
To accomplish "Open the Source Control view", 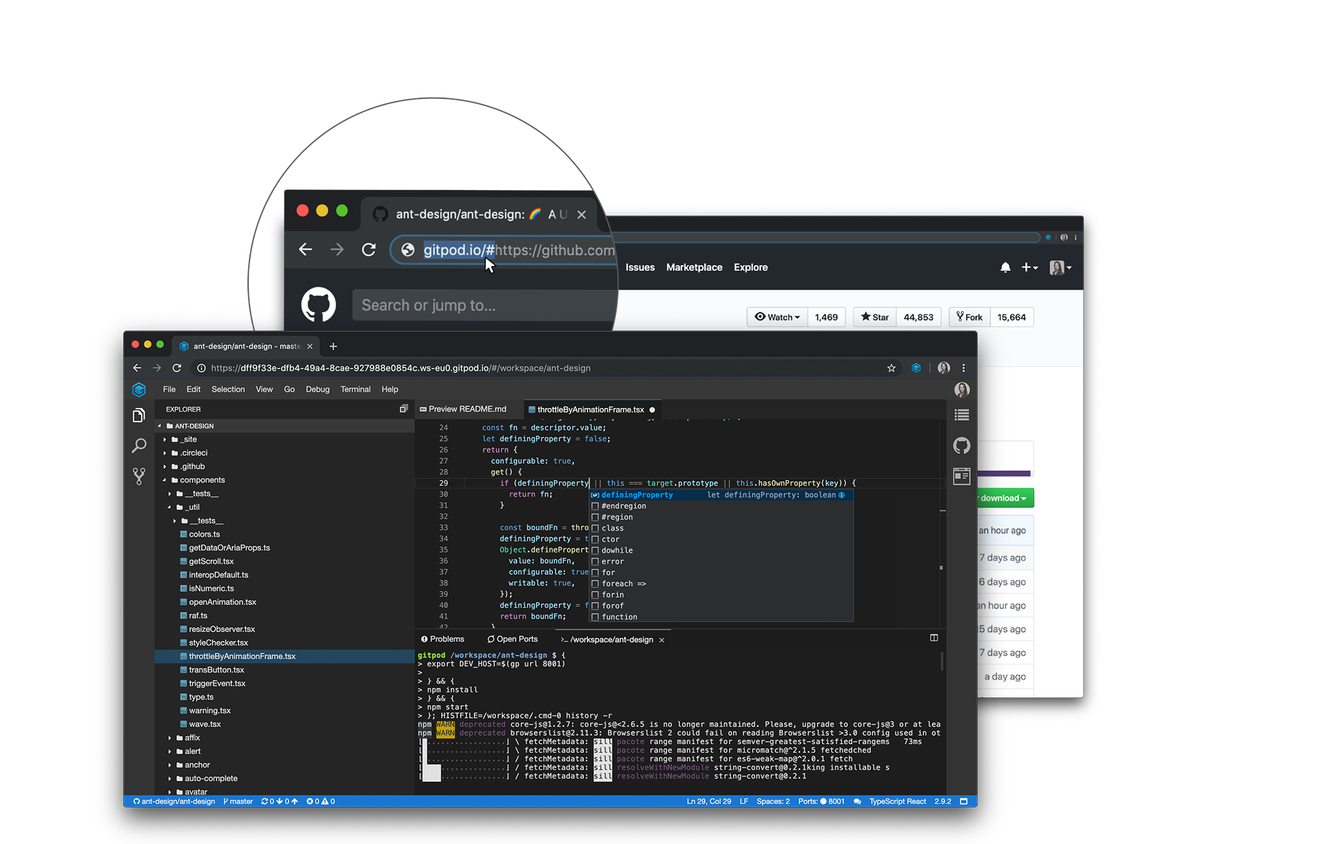I will [x=139, y=475].
